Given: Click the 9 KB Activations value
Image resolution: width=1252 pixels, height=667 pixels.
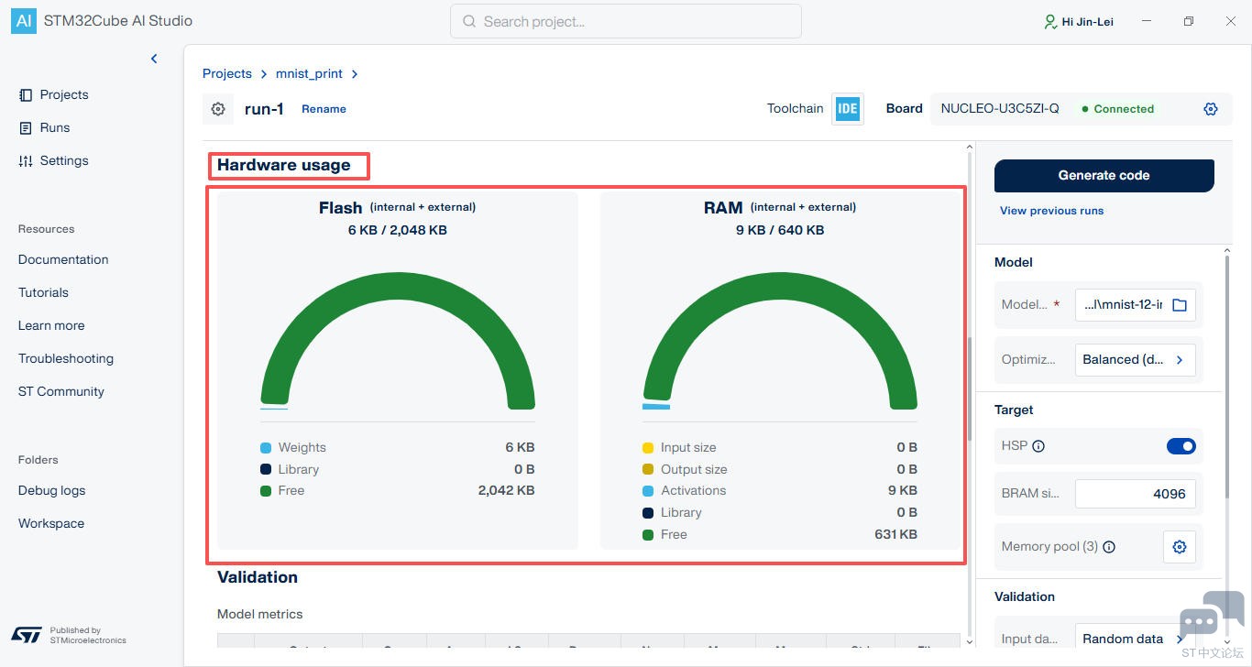Looking at the screenshot, I should 903,491.
